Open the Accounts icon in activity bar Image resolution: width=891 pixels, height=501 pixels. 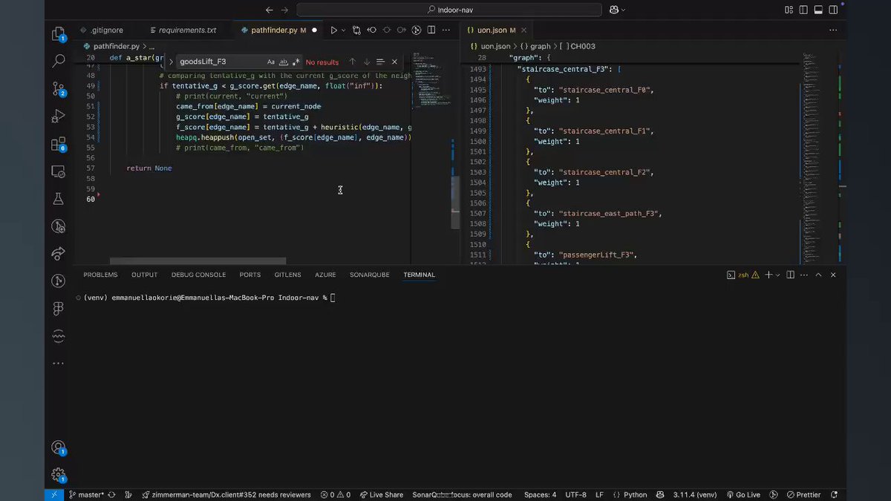point(59,448)
